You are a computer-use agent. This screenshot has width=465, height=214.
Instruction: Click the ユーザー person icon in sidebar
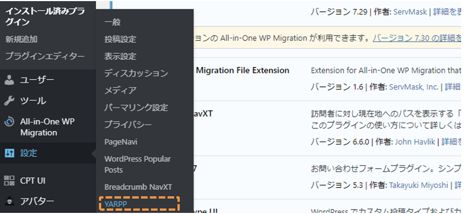9,80
